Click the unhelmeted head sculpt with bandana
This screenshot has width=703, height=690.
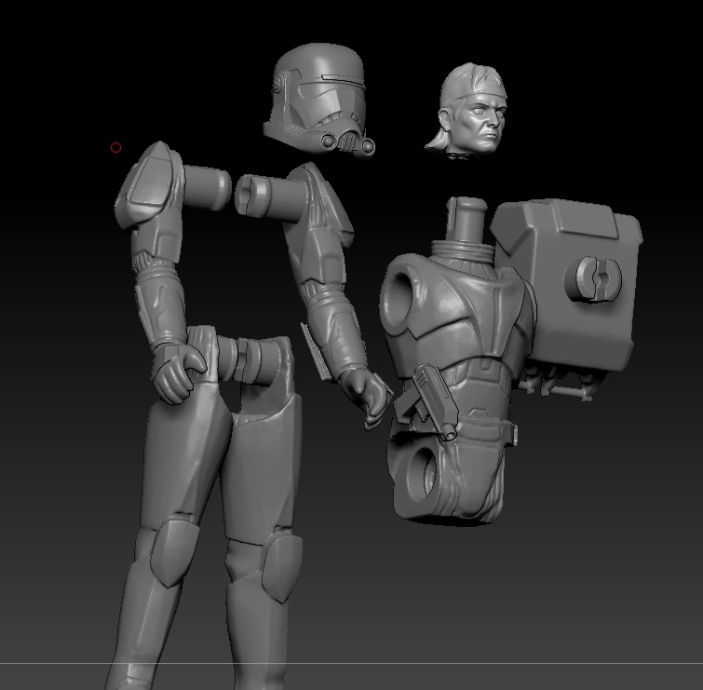click(x=468, y=110)
